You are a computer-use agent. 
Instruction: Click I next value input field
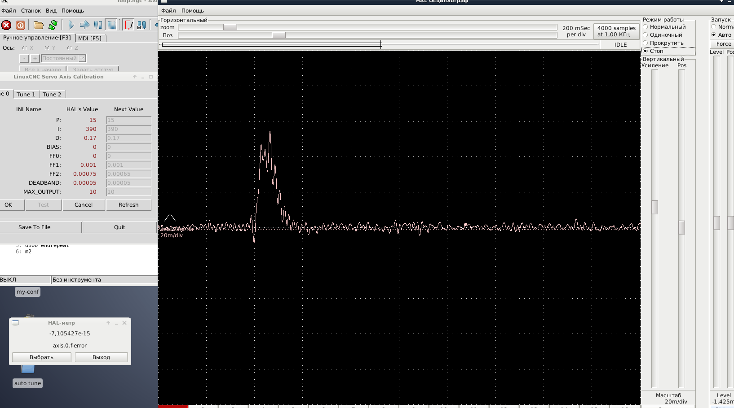click(x=129, y=129)
